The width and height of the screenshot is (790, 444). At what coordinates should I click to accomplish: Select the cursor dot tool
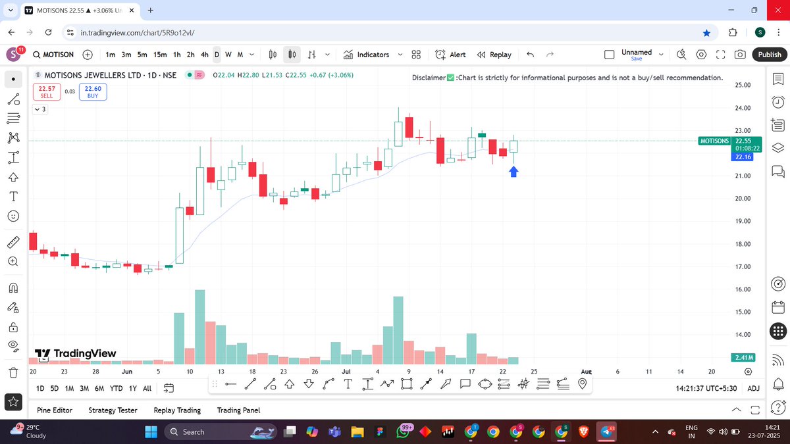click(x=13, y=80)
